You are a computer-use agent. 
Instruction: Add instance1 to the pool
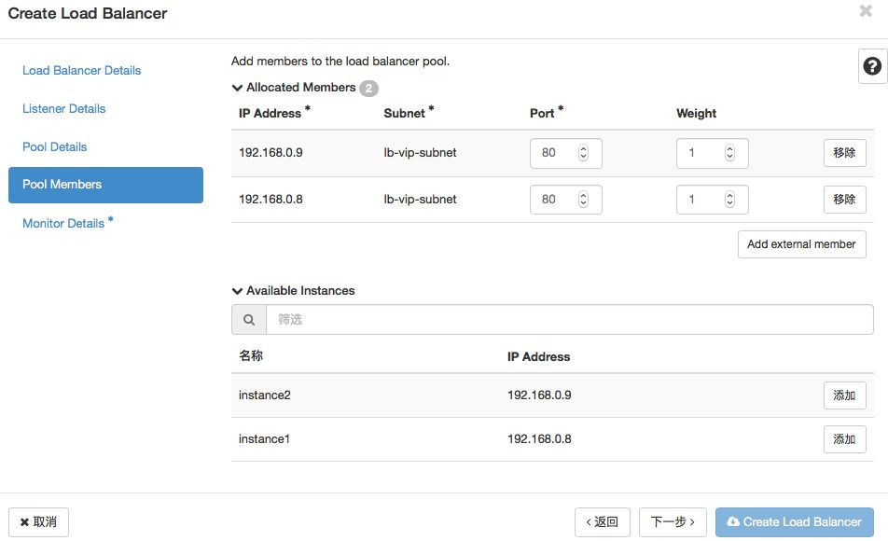(x=844, y=438)
